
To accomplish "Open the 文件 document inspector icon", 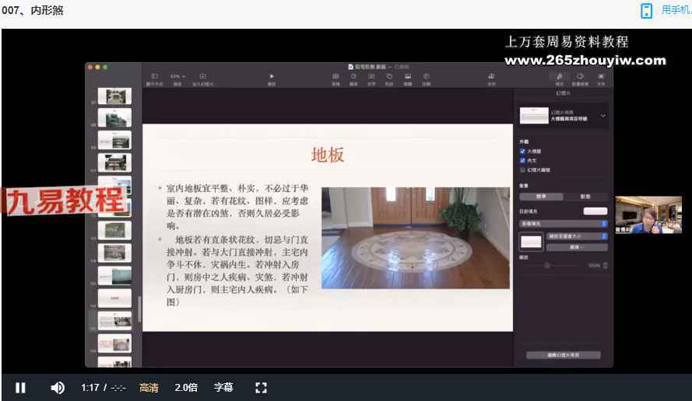I will pyautogui.click(x=601, y=77).
